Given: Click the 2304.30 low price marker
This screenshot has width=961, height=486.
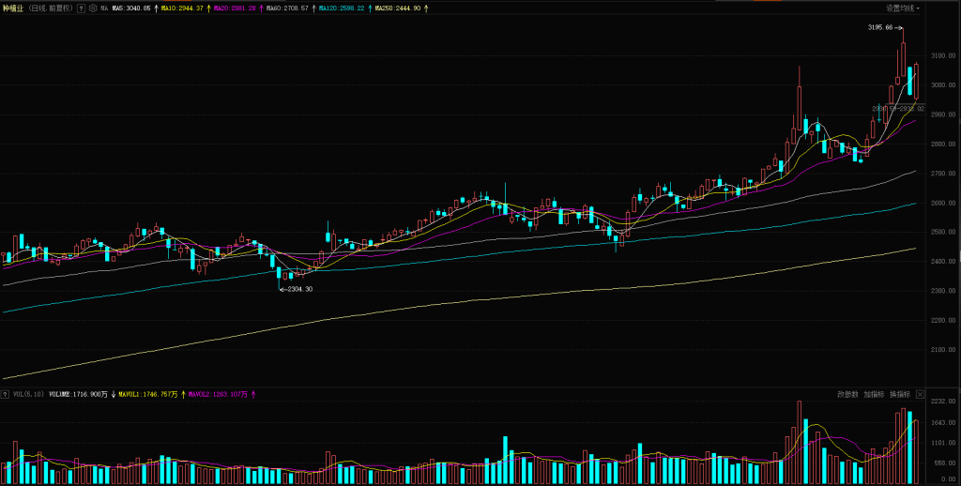Looking at the screenshot, I should (x=299, y=289).
